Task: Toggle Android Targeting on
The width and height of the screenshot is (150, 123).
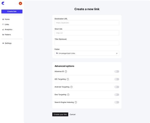Action: [117, 87]
